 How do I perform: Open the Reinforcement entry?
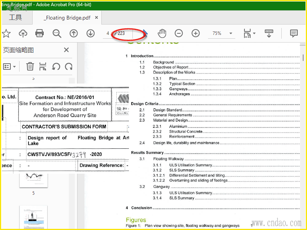point(226,136)
